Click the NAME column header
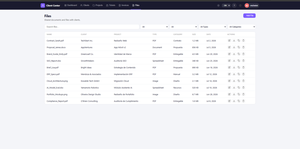Screen dimensions: 300x149 coord(49,34)
